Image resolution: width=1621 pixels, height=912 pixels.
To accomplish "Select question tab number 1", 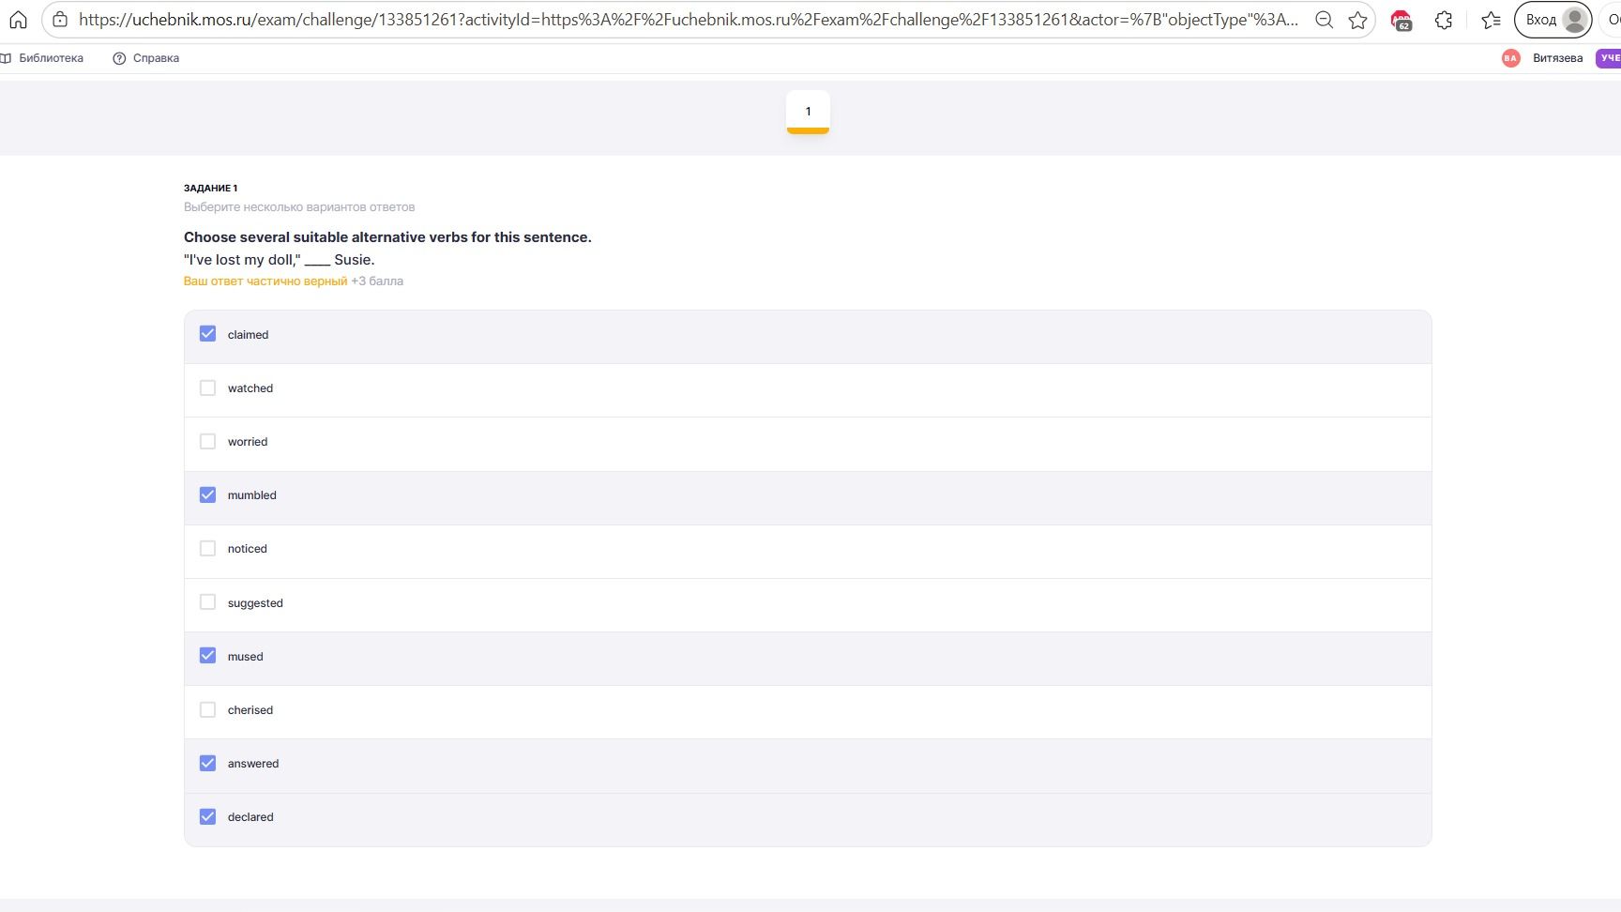I will pyautogui.click(x=808, y=112).
